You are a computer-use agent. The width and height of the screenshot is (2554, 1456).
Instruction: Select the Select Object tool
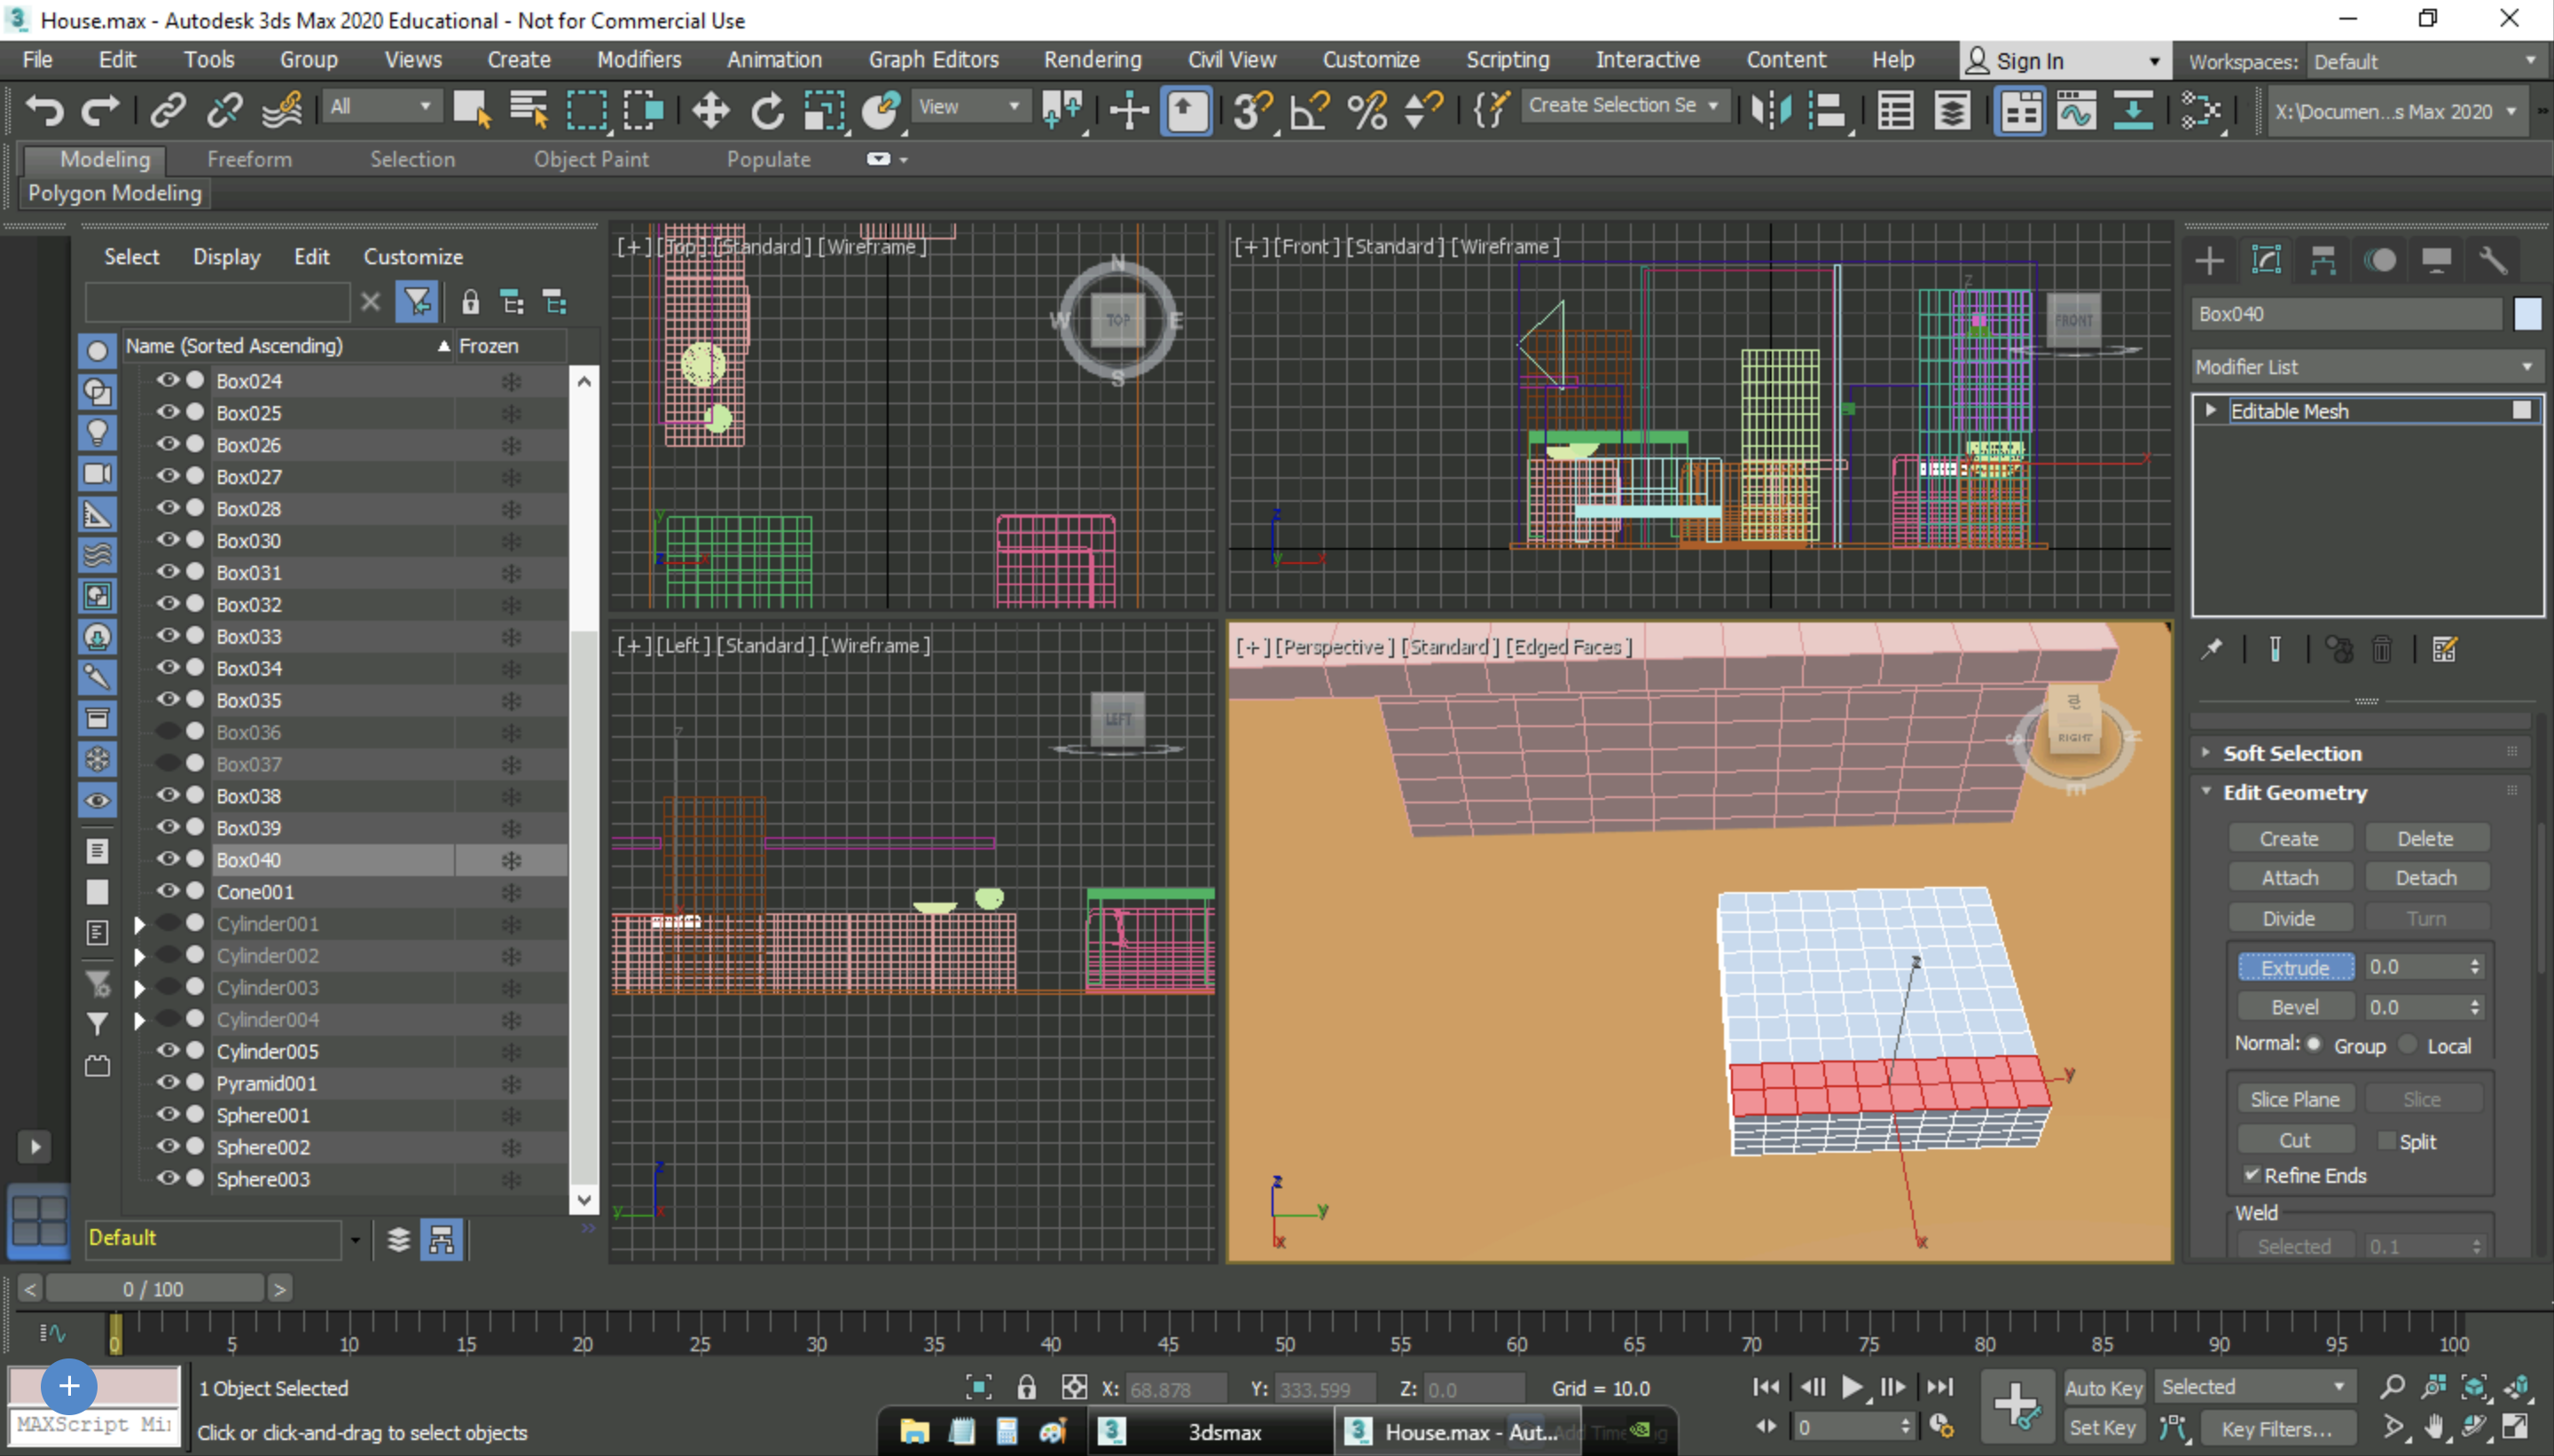[x=472, y=111]
